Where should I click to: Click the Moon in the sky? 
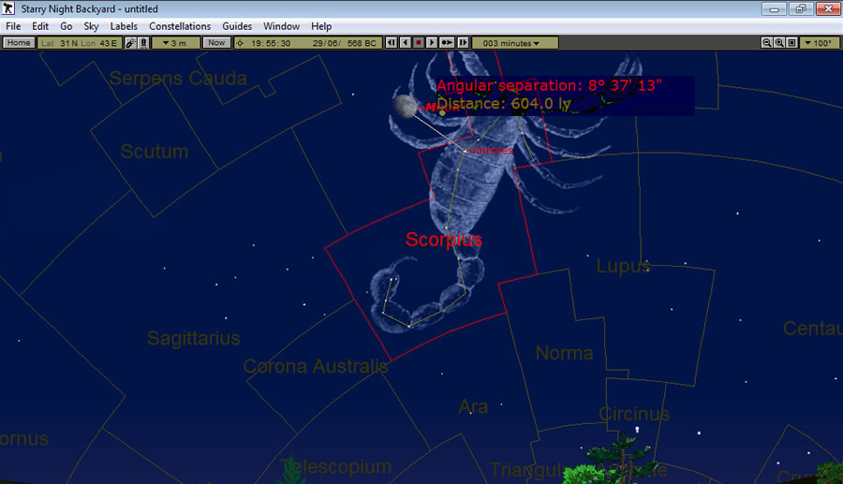[x=405, y=105]
